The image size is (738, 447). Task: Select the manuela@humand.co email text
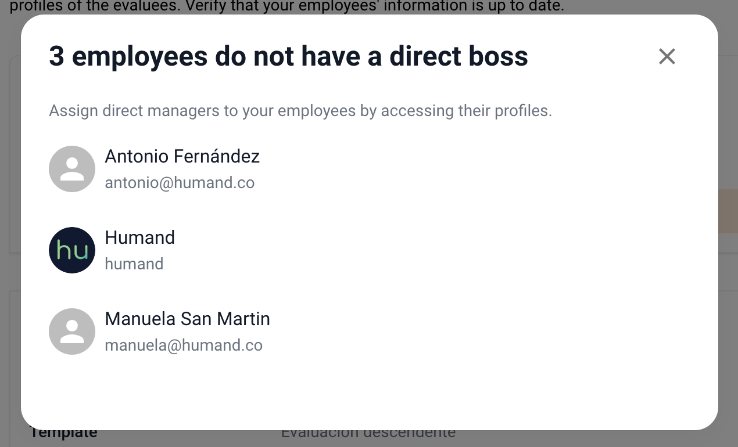[184, 345]
